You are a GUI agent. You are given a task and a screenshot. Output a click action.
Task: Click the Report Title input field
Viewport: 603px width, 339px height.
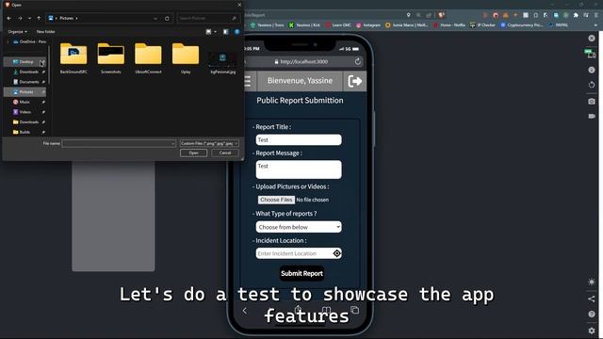(299, 140)
